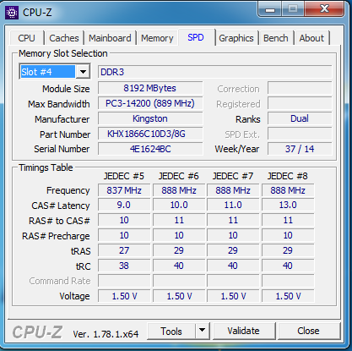Image resolution: width=352 pixels, height=351 pixels.
Task: Click the 37 / 14 week/year value
Action: 300,149
